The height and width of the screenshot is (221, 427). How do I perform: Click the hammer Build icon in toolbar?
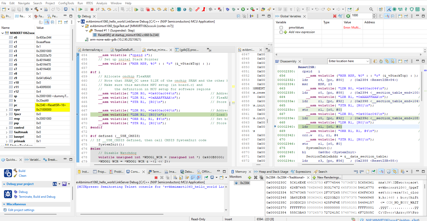pos(37,10)
